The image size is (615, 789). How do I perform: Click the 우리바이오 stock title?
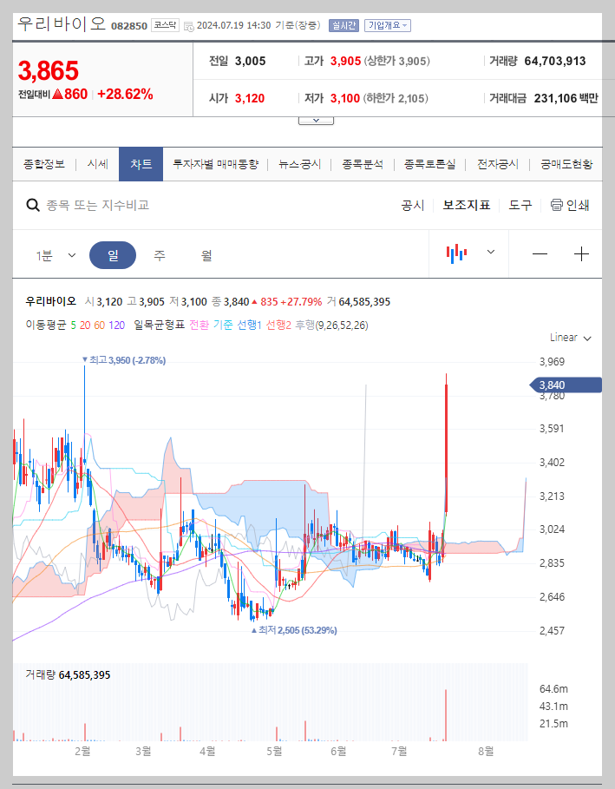click(62, 23)
